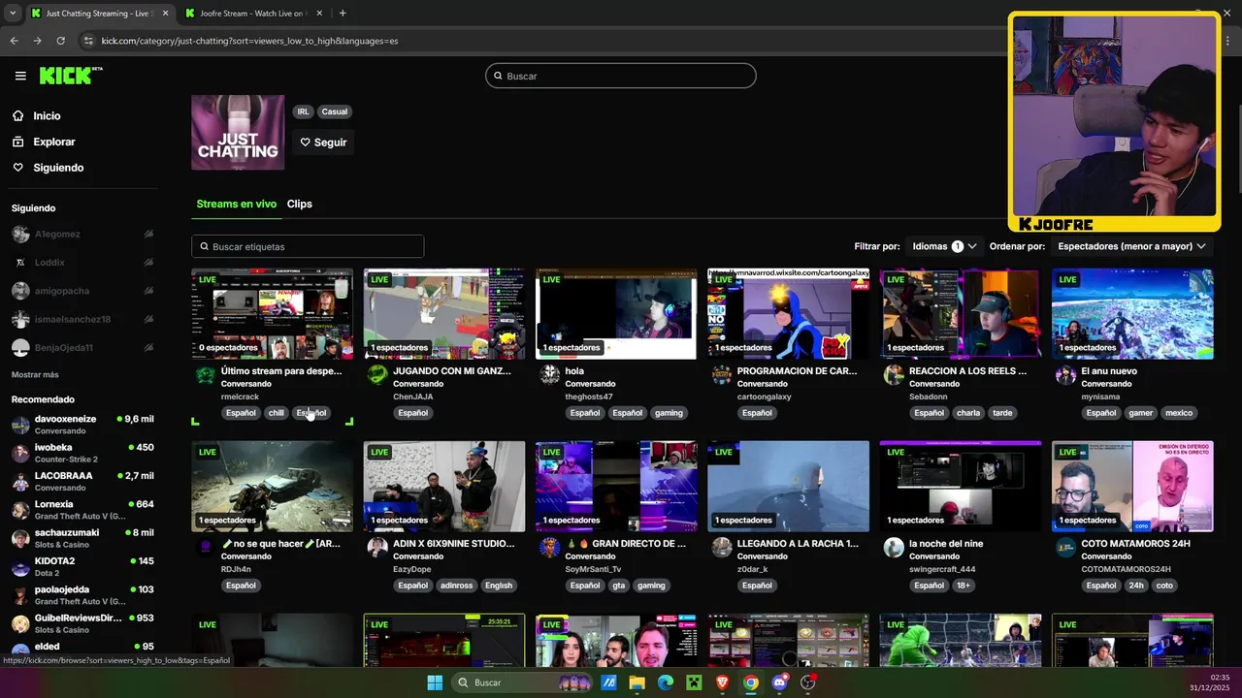Click the Chrome icon on the taskbar
Viewport: 1242px width, 698px height.
tap(751, 682)
